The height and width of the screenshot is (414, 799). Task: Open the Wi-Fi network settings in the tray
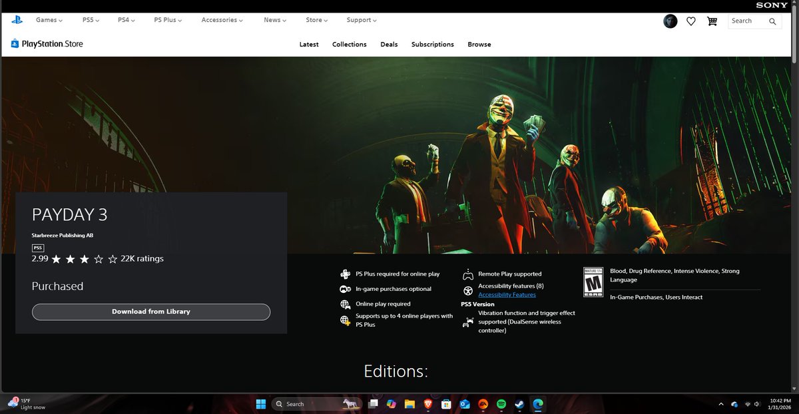[748, 404]
